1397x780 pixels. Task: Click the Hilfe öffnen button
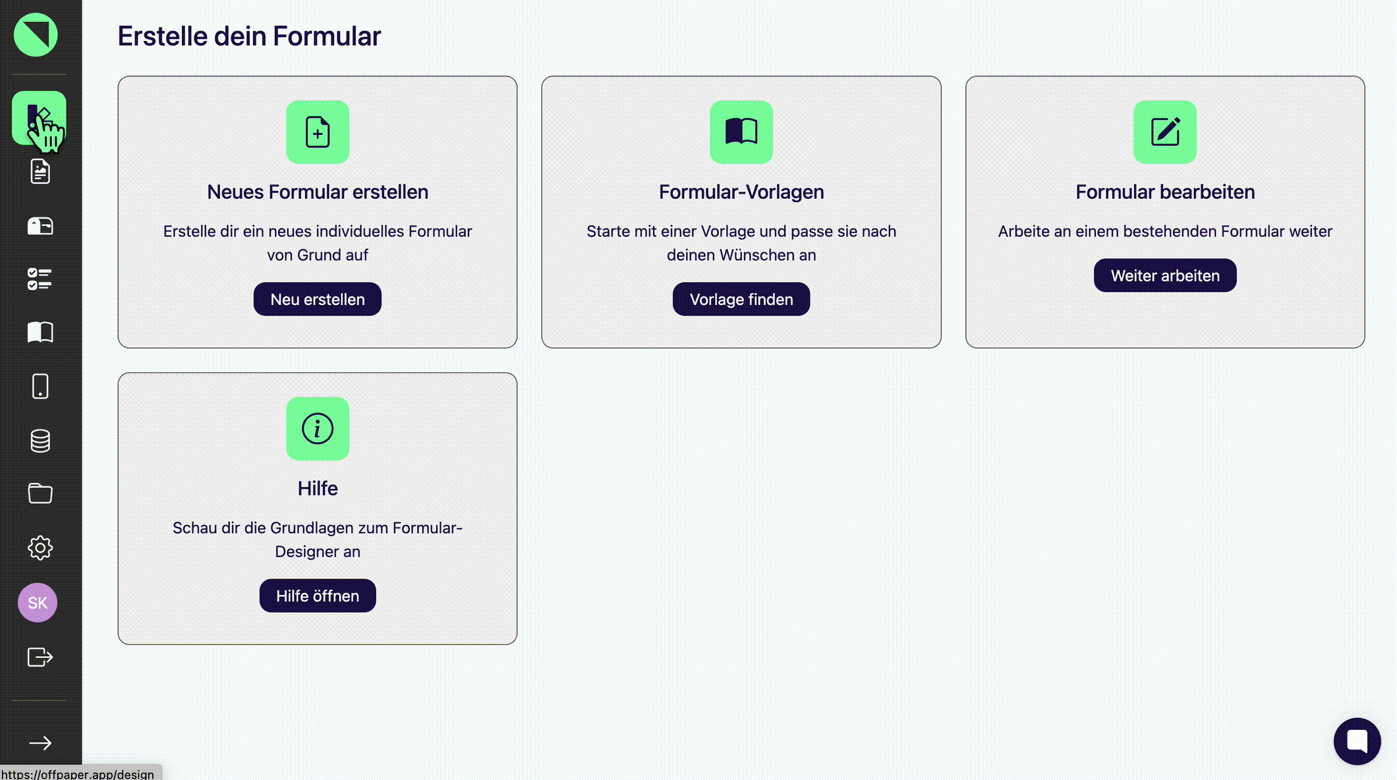317,596
